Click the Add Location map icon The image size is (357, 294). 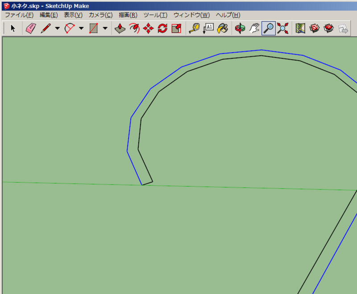coord(299,28)
